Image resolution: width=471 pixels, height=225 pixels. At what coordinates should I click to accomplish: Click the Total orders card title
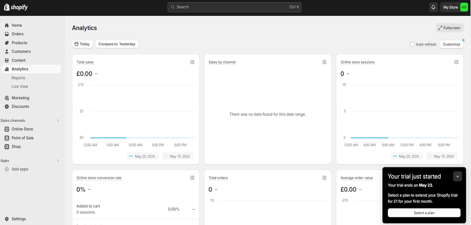click(218, 178)
